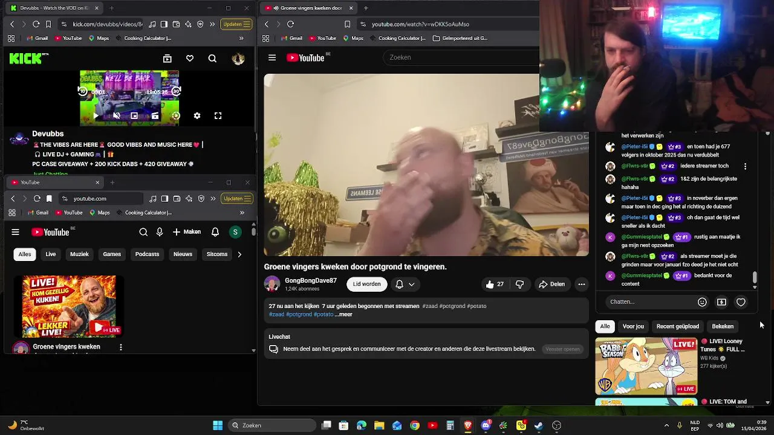Click the Delen share button
The image size is (774, 435).
tap(551, 284)
